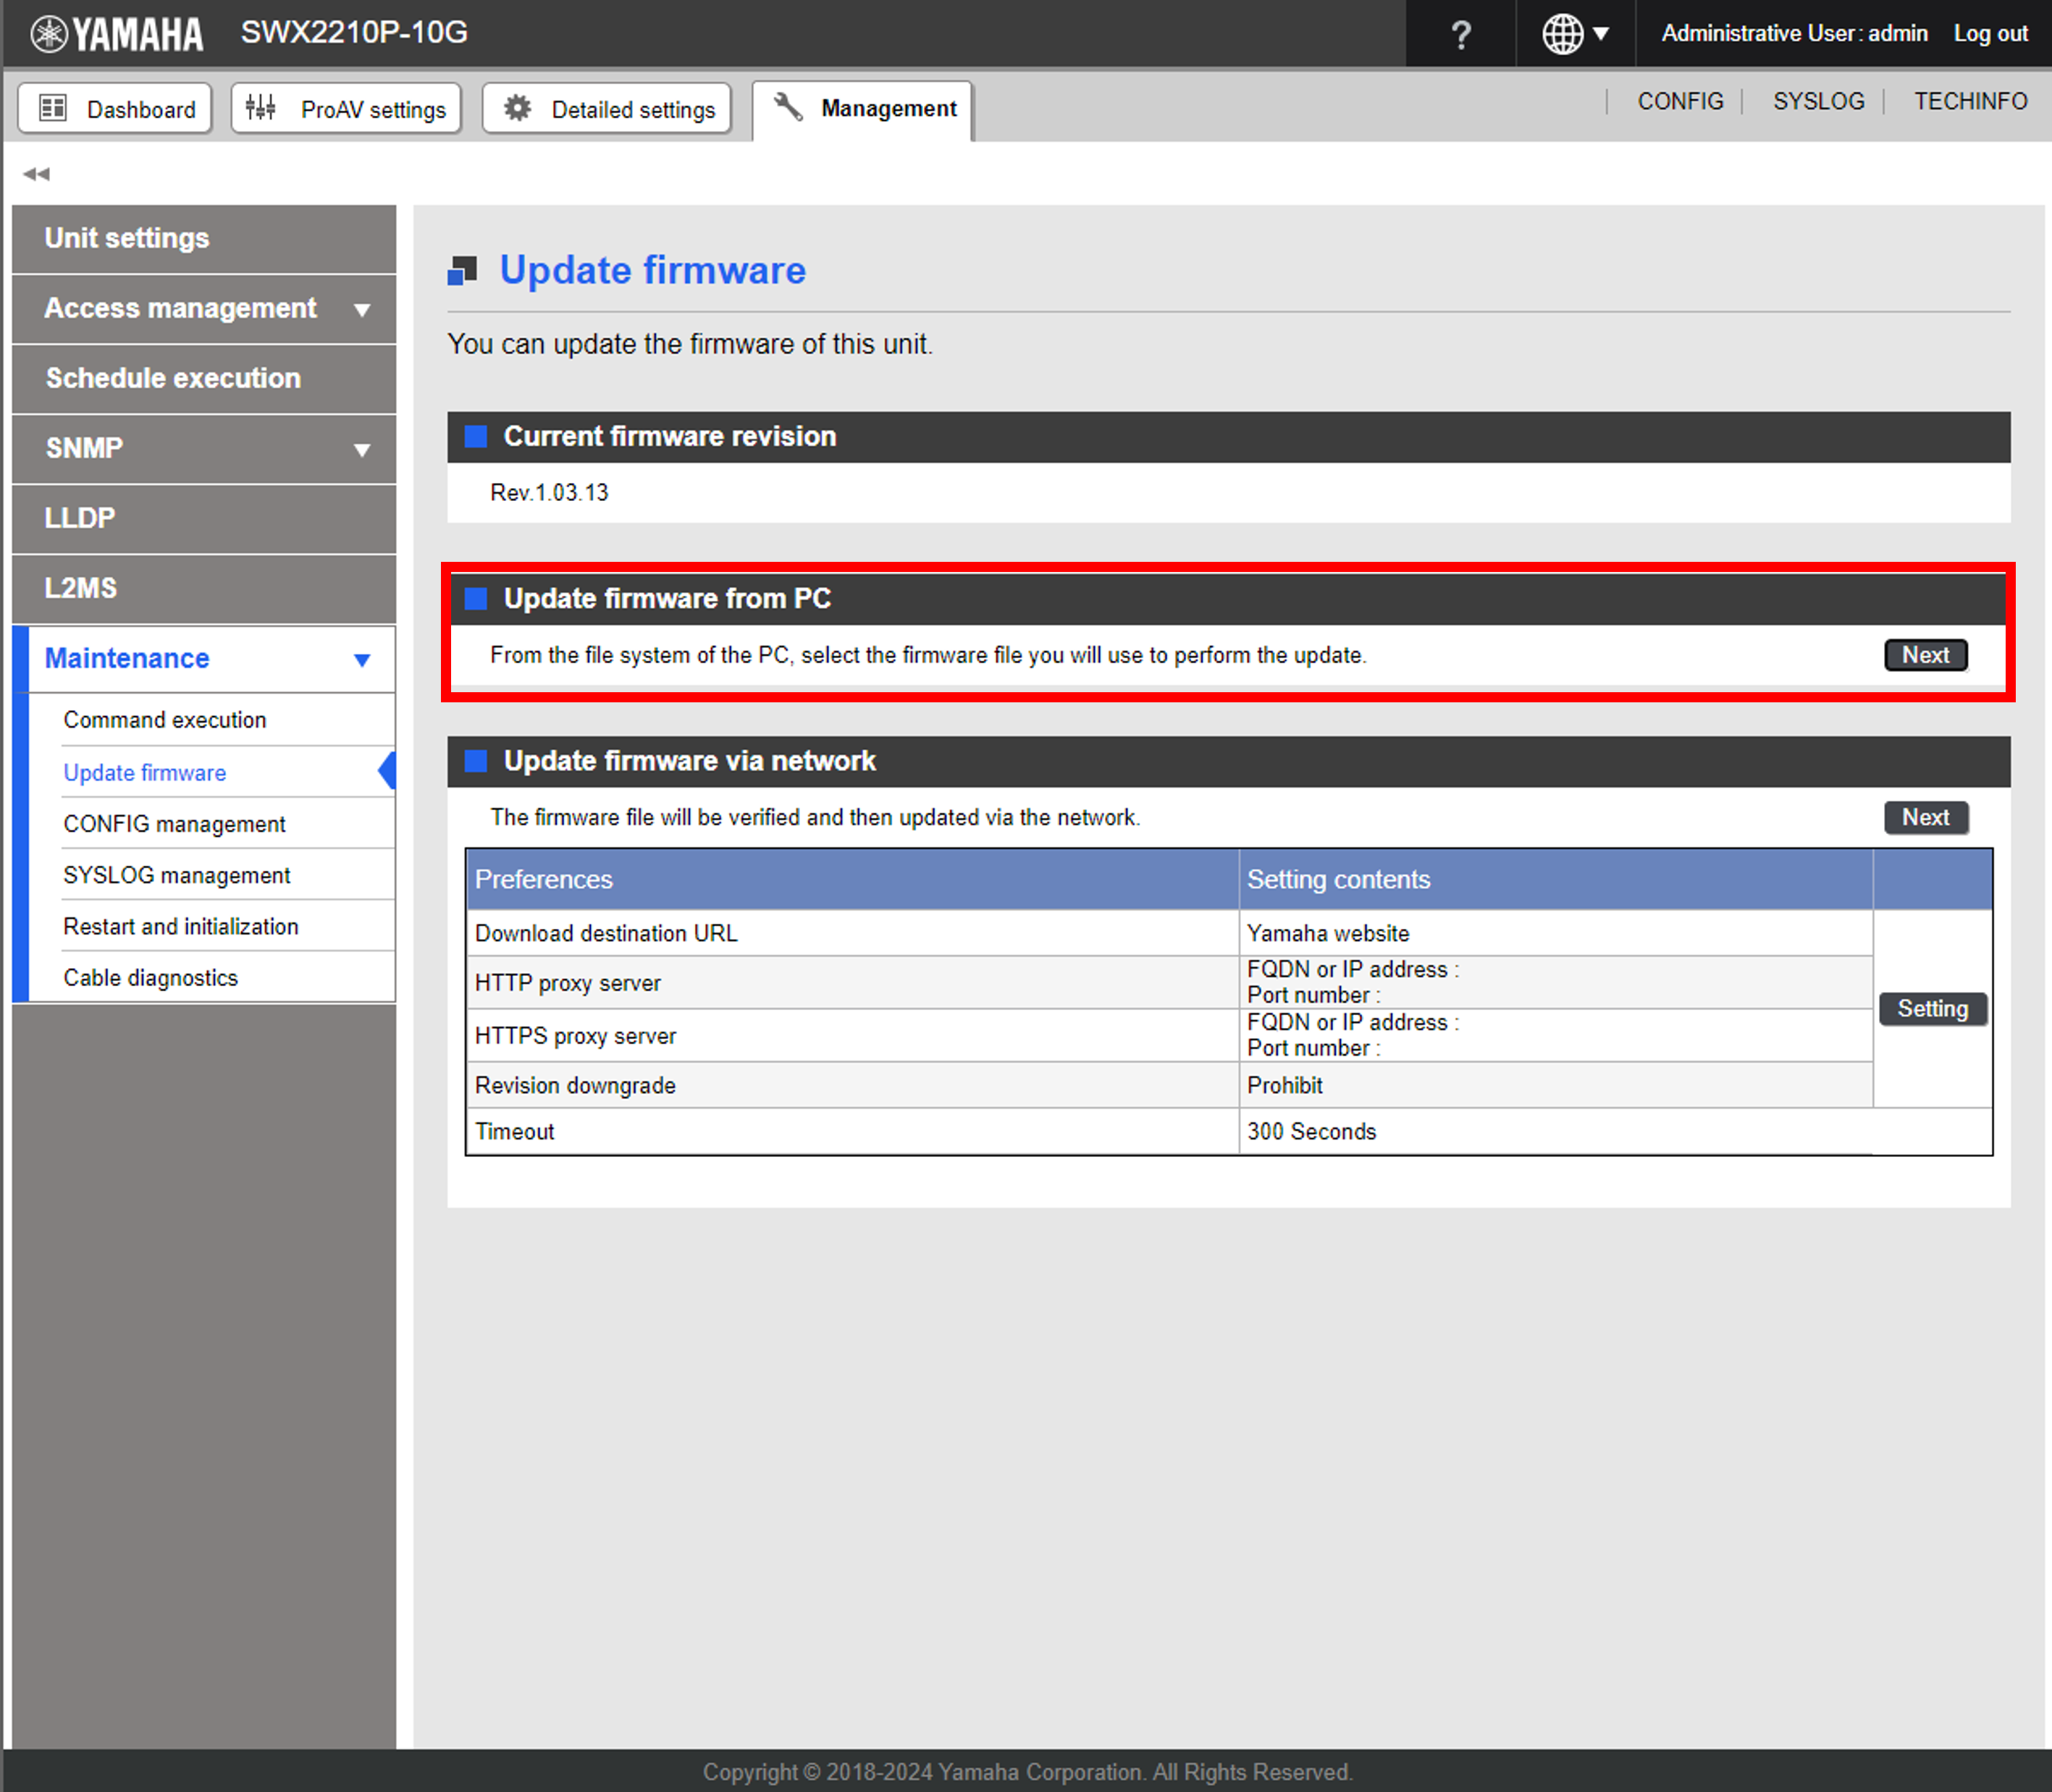Viewport: 2052px width, 1792px height.
Task: Select Cable diagnostics in the sidebar
Action: tap(151, 978)
